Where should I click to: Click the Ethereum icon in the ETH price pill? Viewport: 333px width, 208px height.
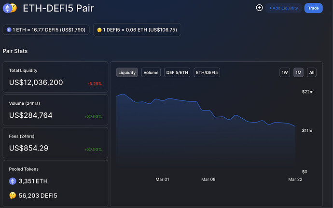coord(9,30)
